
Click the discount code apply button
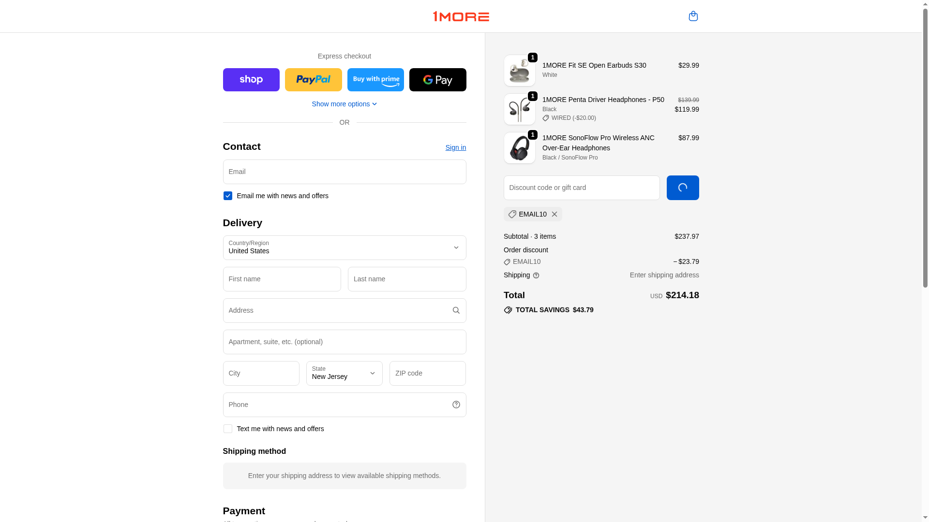(683, 188)
